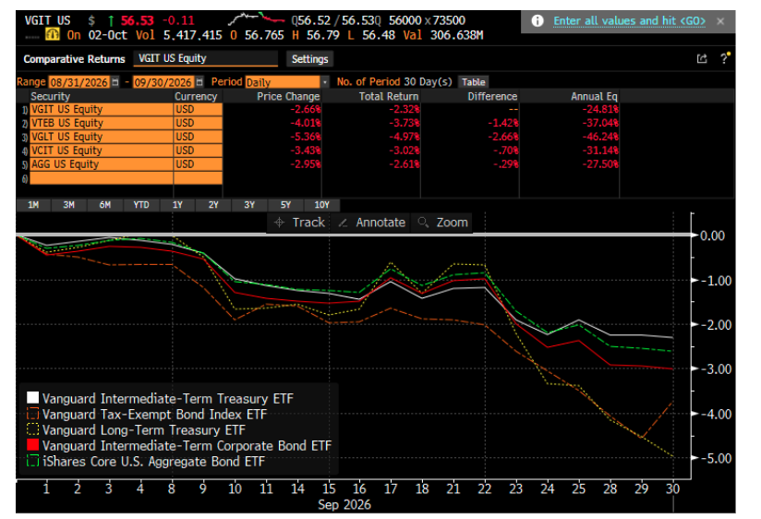This screenshot has height=519, width=761.
Task: Open the start date calendar picker icon
Action: pyautogui.click(x=115, y=82)
